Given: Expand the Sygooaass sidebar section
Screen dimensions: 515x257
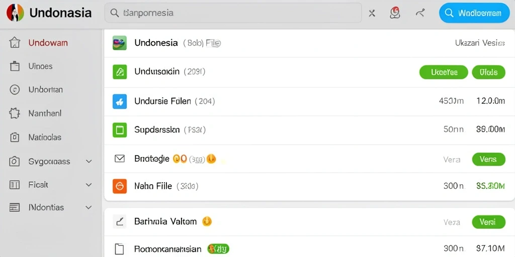Looking at the screenshot, I should click(89, 161).
